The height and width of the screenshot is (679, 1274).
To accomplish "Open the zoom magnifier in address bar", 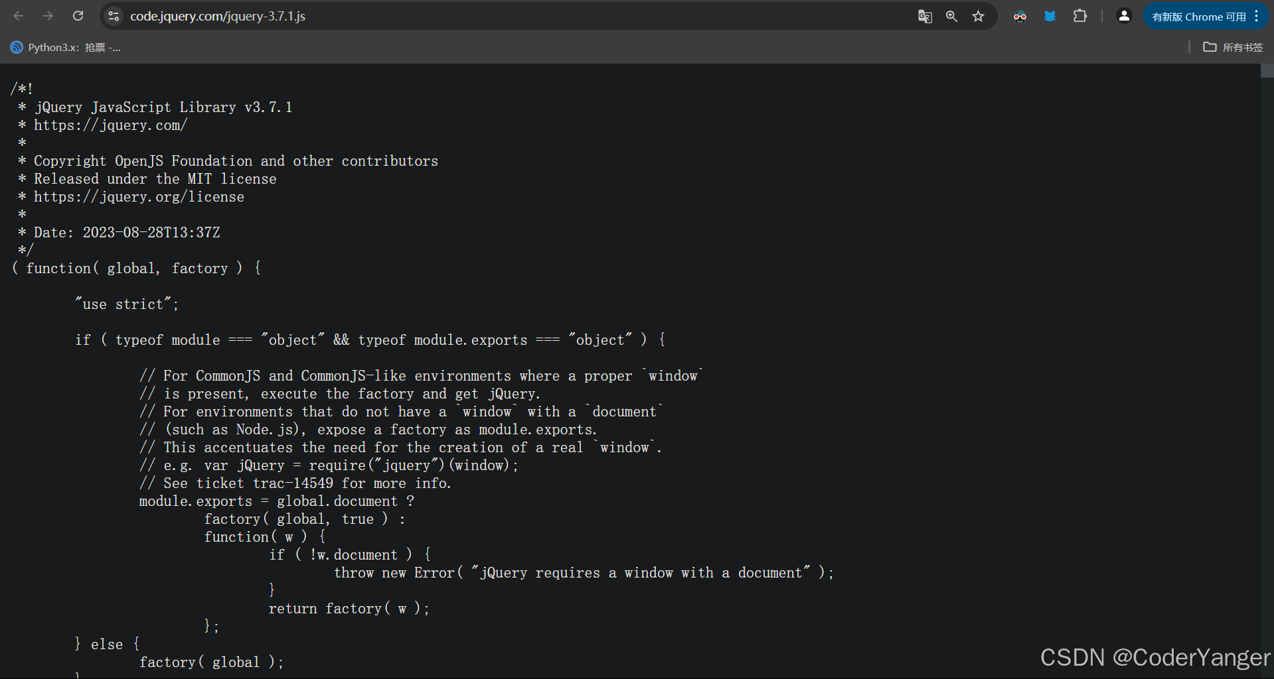I will (x=951, y=17).
